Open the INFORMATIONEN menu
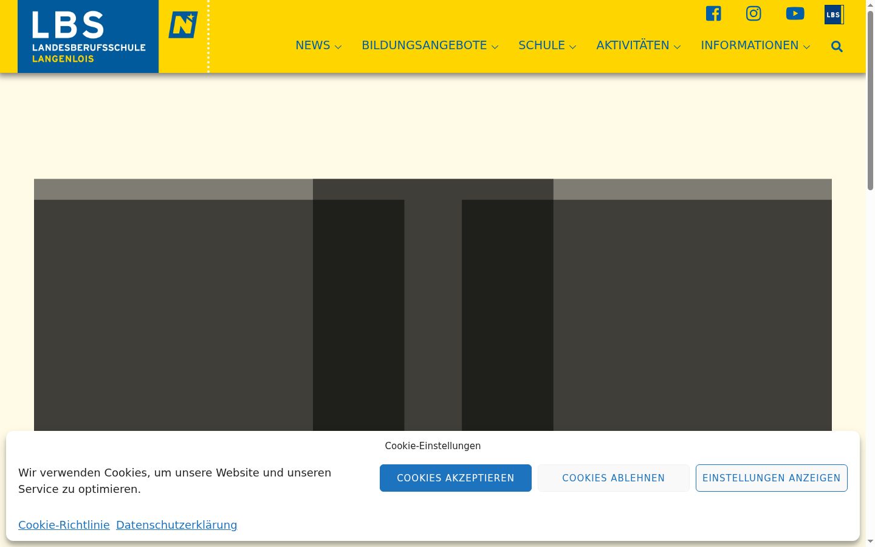This screenshot has width=875, height=547. pyautogui.click(x=749, y=46)
